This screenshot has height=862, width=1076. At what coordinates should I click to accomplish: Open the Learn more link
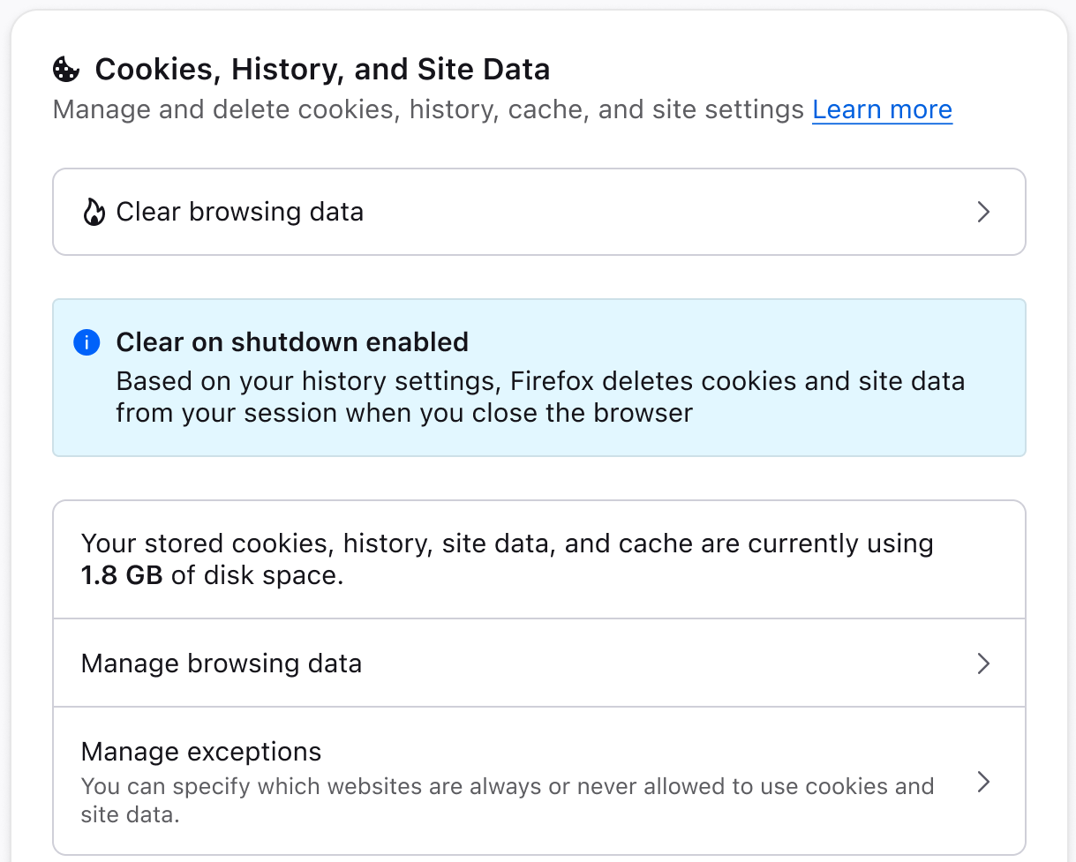tap(882, 110)
